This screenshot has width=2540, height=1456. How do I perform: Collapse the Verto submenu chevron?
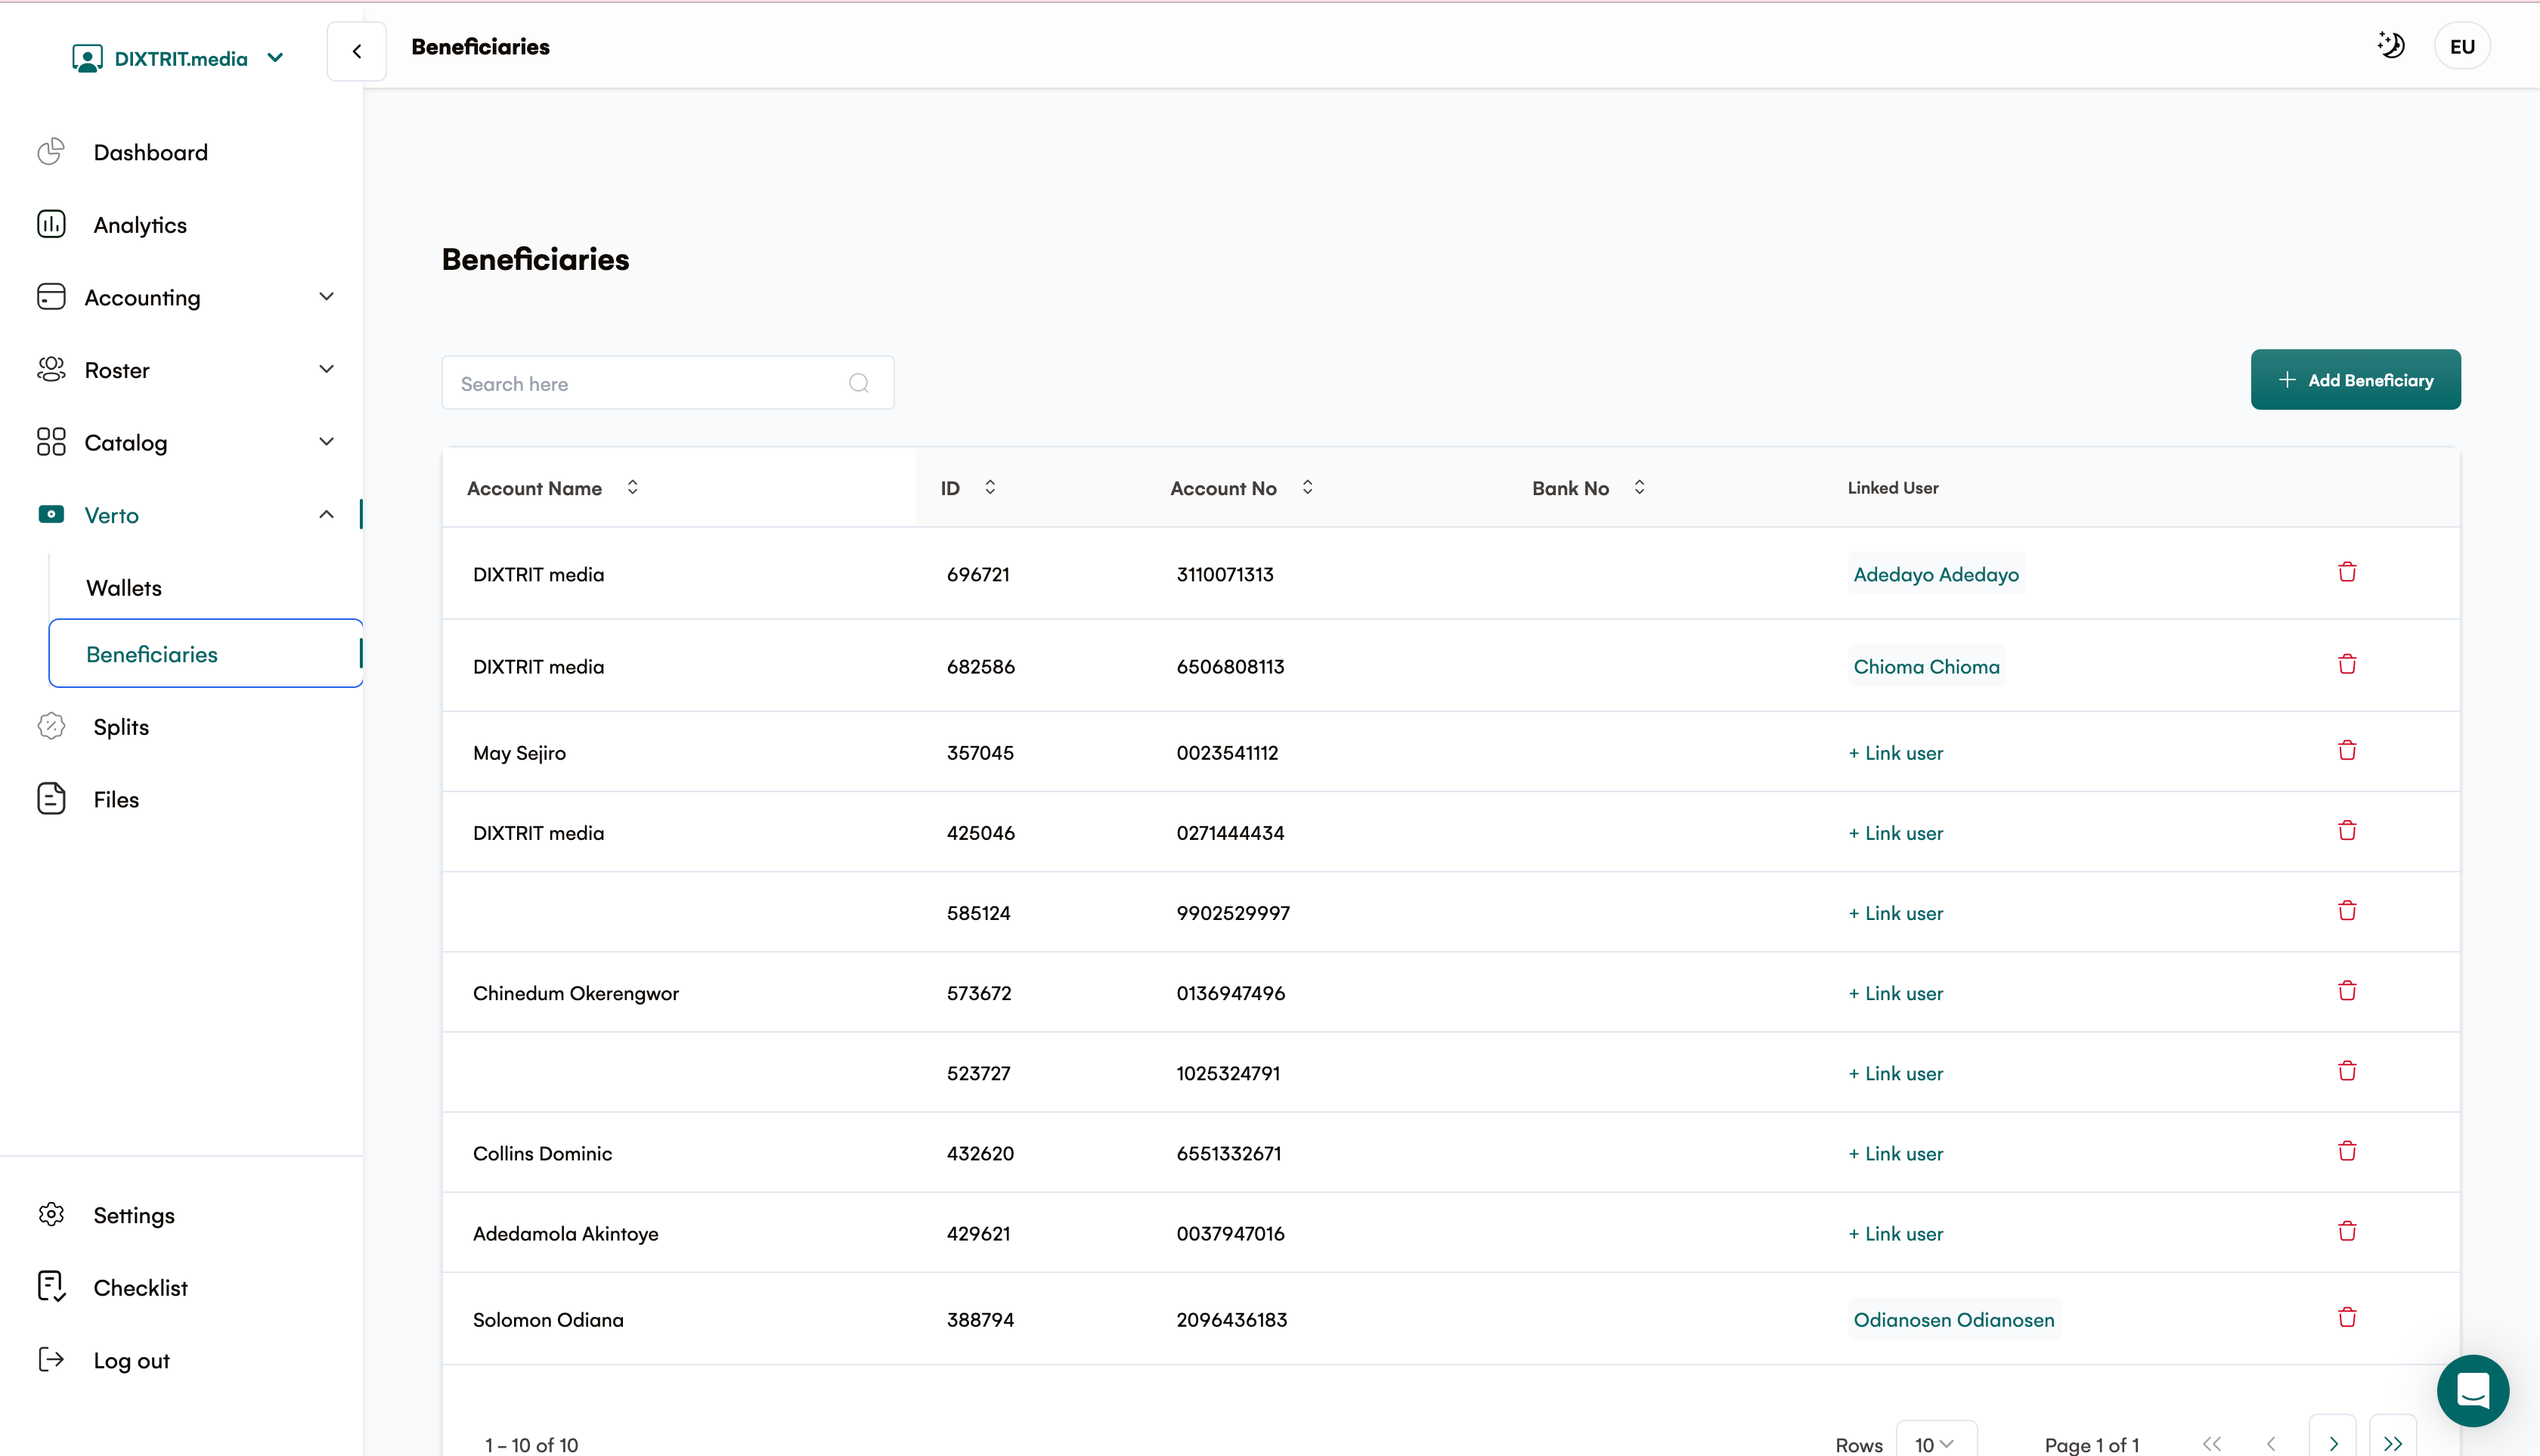pos(326,514)
